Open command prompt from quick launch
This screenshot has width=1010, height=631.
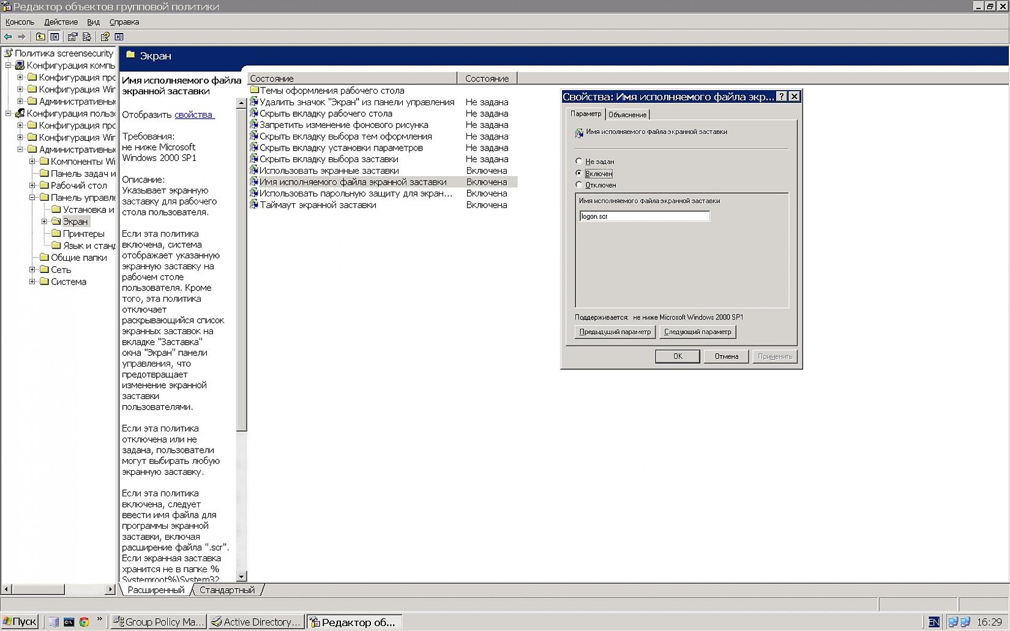[69, 622]
